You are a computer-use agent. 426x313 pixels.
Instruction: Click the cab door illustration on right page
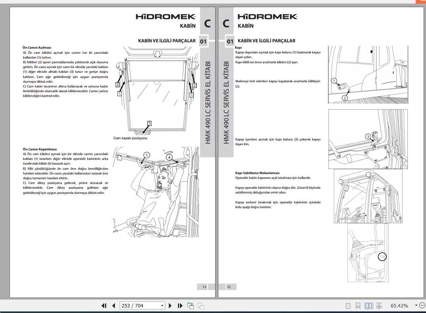[x=368, y=74]
